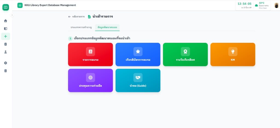
Task: Open the clipboard checklist icon in sidebar
Action: pyautogui.click(x=5, y=44)
